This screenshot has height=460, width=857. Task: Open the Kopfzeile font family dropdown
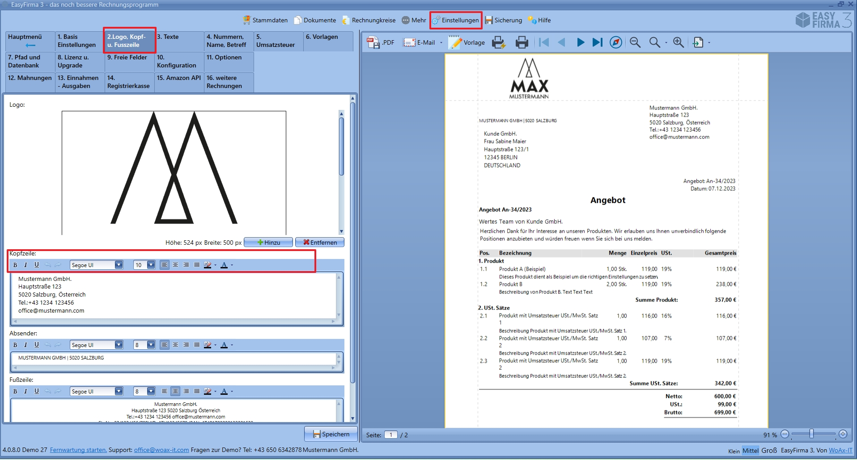click(119, 265)
